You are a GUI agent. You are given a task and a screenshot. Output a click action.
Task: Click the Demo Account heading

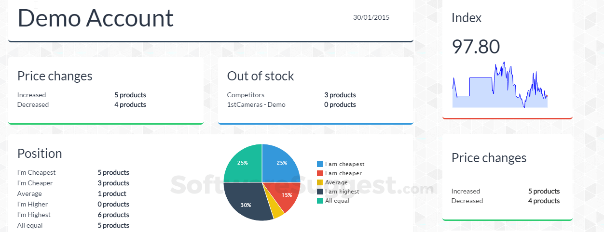point(96,18)
